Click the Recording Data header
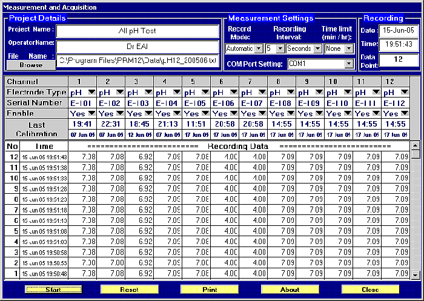Image resolution: width=424 pixels, height=301 pixels. coord(238,147)
